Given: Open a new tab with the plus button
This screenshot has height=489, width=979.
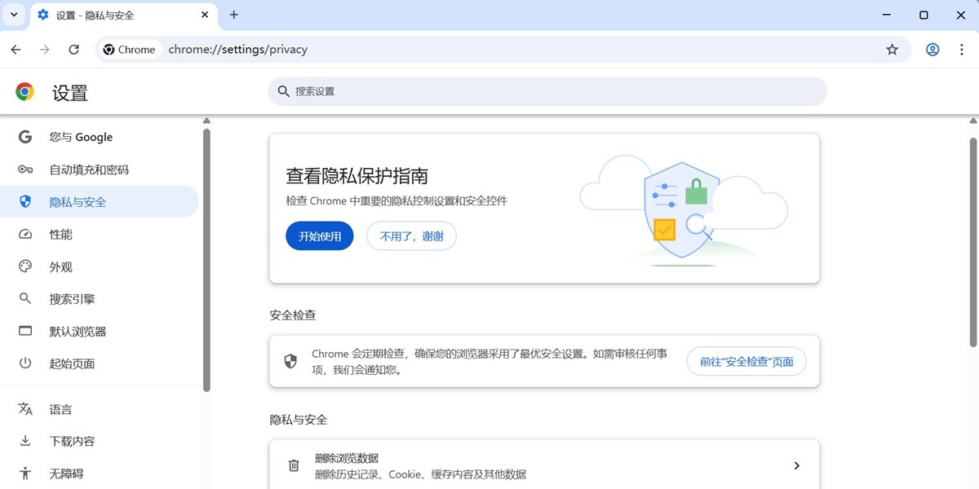Looking at the screenshot, I should [x=234, y=15].
